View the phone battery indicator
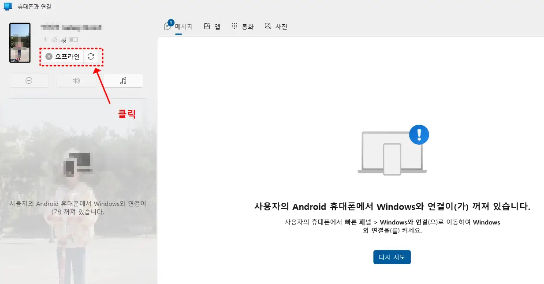Image resolution: width=544 pixels, height=284 pixels. pos(73,39)
